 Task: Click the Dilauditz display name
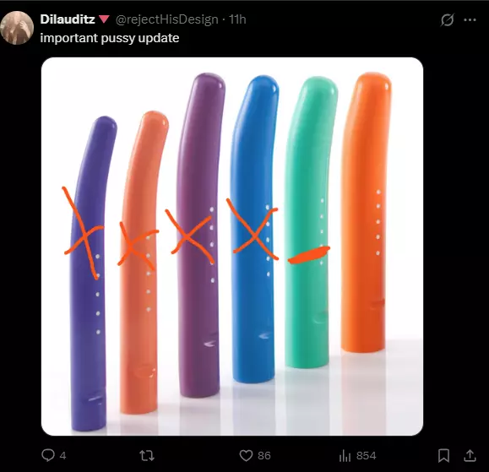pos(68,19)
